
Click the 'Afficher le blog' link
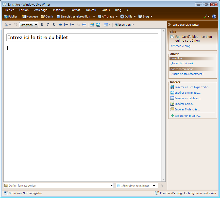pos(180,46)
